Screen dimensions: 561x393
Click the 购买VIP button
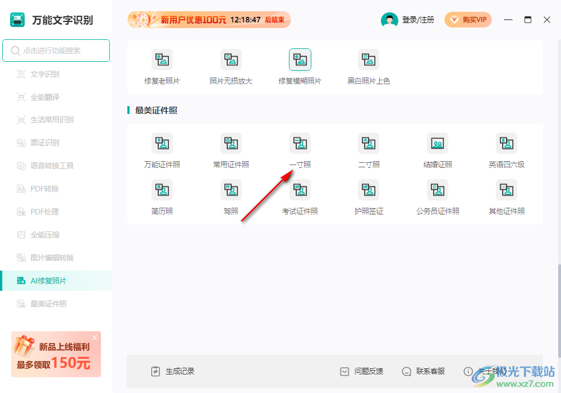[468, 20]
